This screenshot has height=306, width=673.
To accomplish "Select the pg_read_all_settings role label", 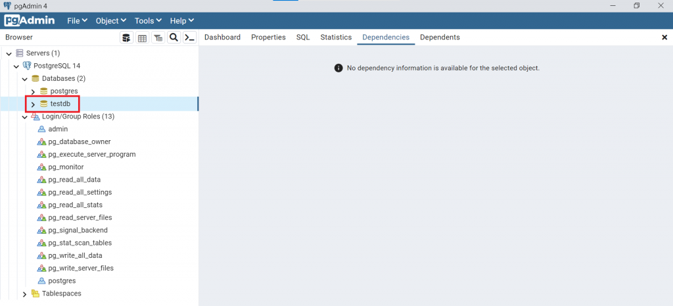I will click(80, 192).
